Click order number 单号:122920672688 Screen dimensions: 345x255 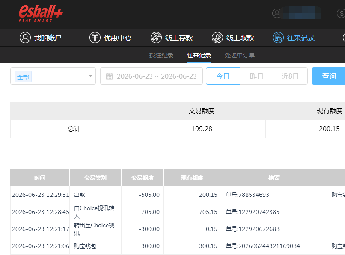253,229
